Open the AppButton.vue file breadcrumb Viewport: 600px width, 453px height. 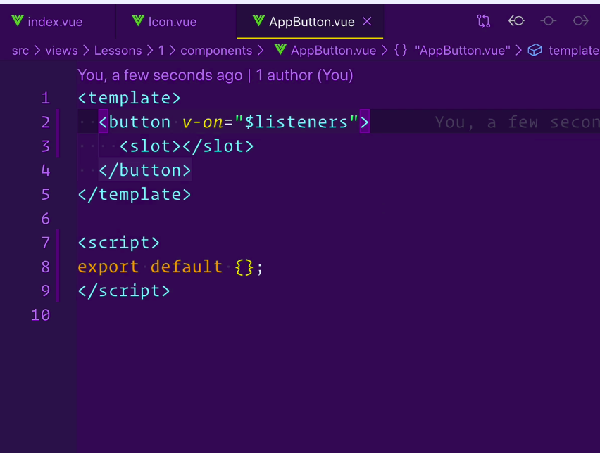(x=333, y=51)
